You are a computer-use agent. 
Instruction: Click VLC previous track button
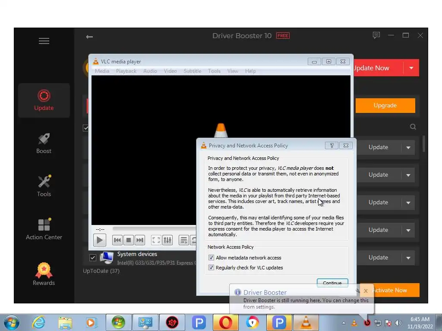(x=117, y=240)
